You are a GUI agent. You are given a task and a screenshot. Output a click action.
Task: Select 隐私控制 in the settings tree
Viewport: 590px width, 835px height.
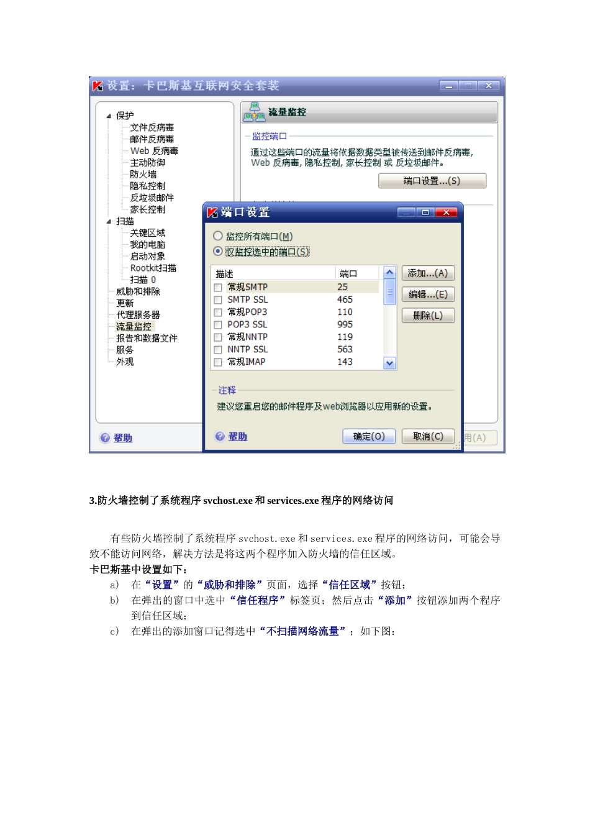(148, 186)
